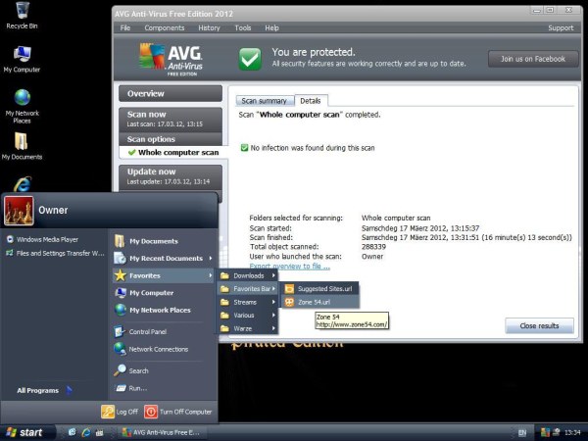Click the taskbar clock showing 13:34
The width and height of the screenshot is (588, 441).
[572, 433]
